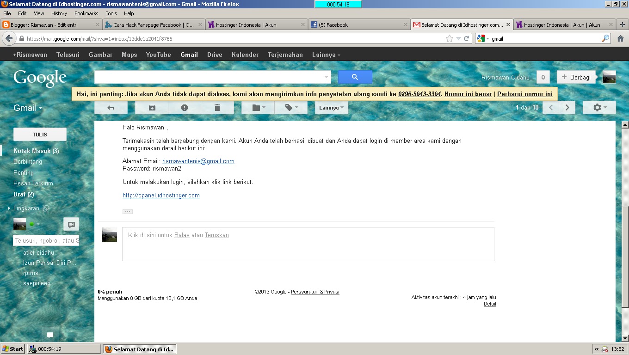Go to the newer message arrow

click(551, 108)
